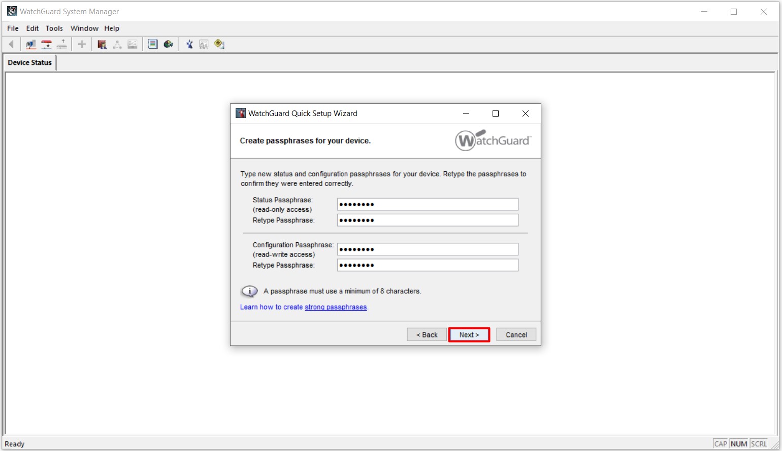Click the information icon beside passphrase note
The image size is (782, 451).
pos(249,291)
